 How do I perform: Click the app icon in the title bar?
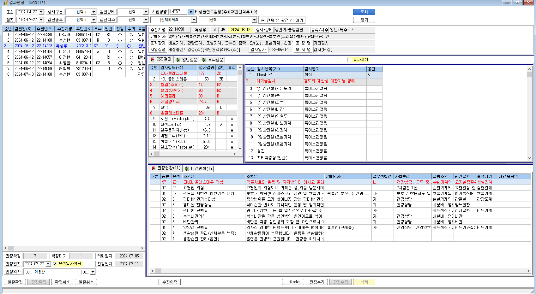5,3
